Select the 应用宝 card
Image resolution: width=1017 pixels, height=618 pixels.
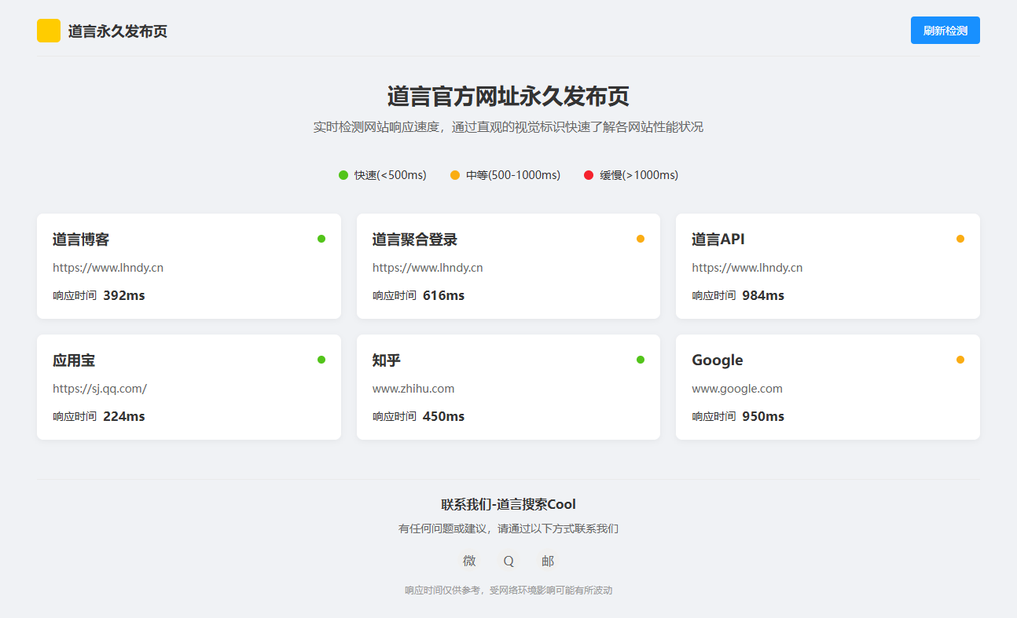[x=189, y=386]
